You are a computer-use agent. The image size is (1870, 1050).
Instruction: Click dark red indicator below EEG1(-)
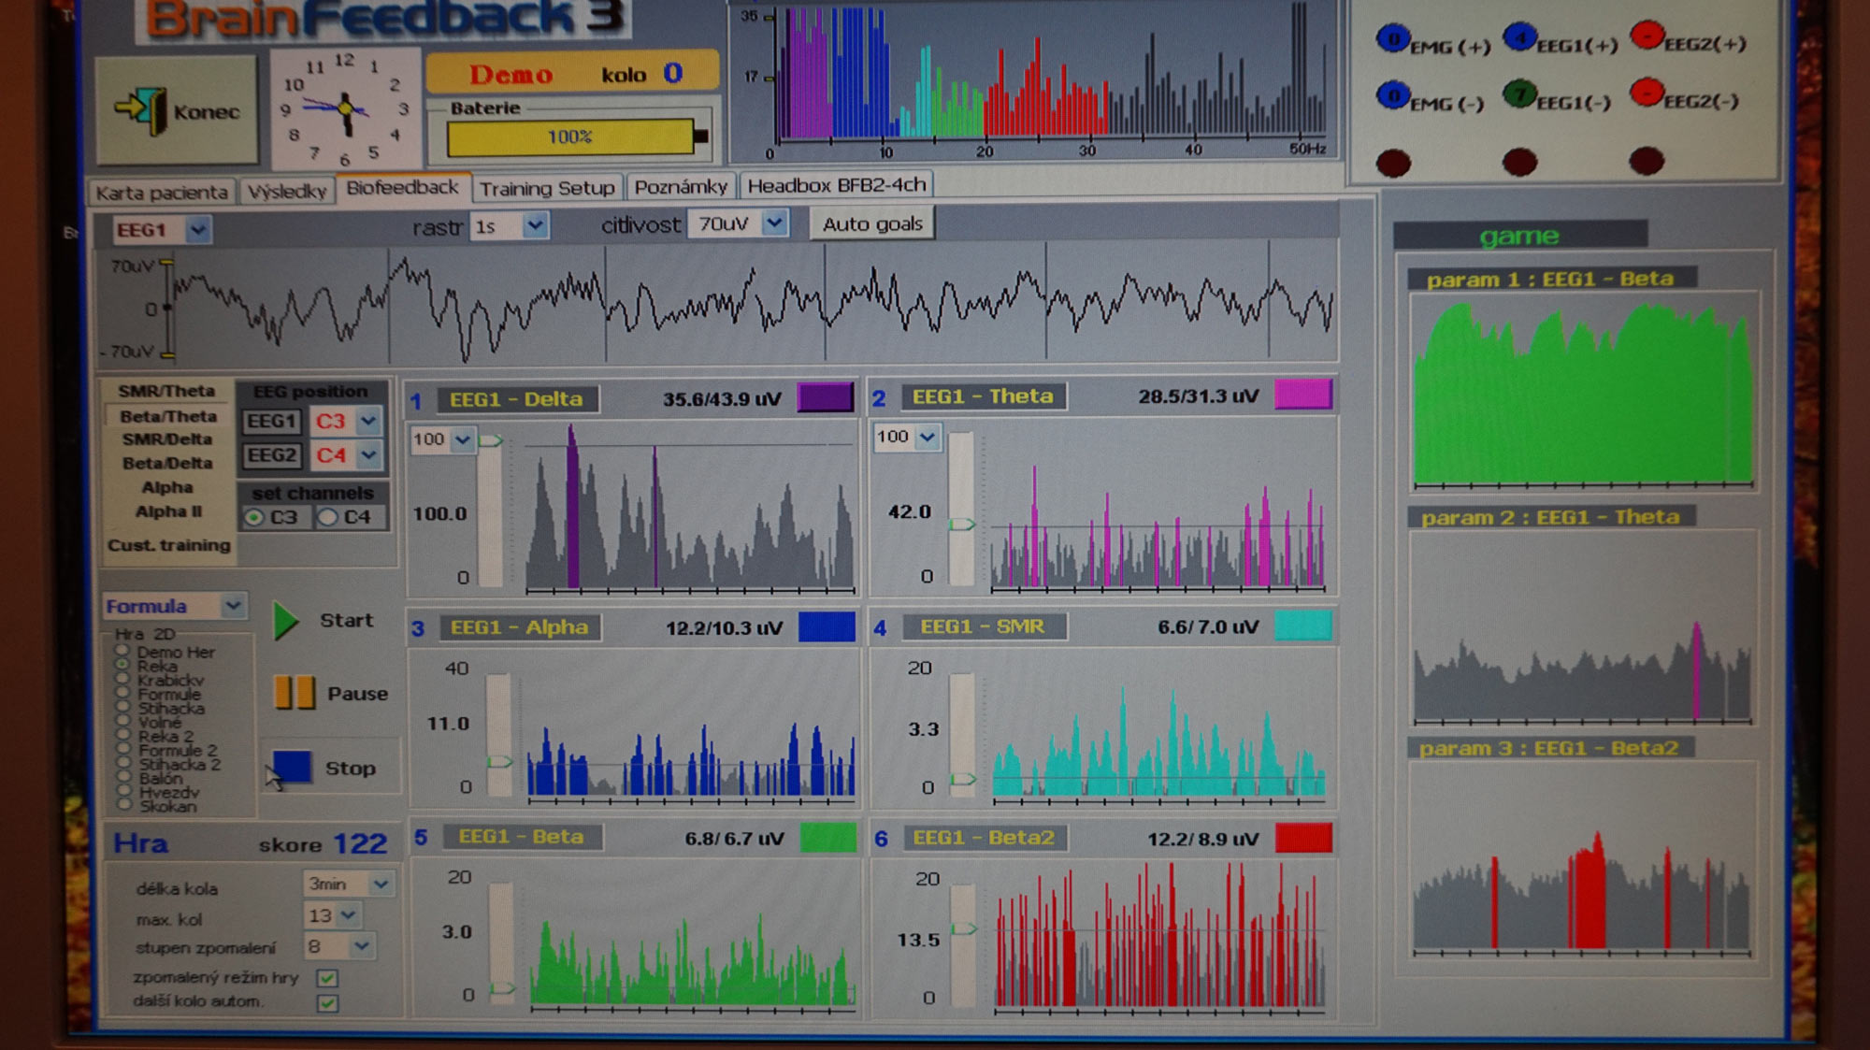[x=1519, y=162]
